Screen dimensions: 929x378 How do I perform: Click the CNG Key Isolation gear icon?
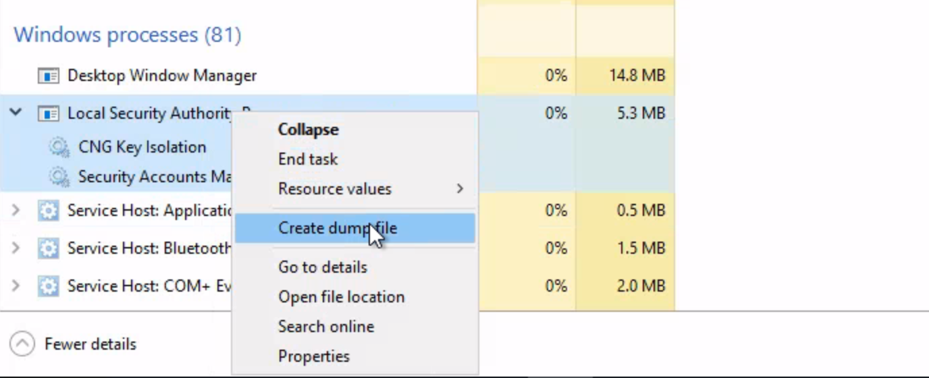[59, 147]
